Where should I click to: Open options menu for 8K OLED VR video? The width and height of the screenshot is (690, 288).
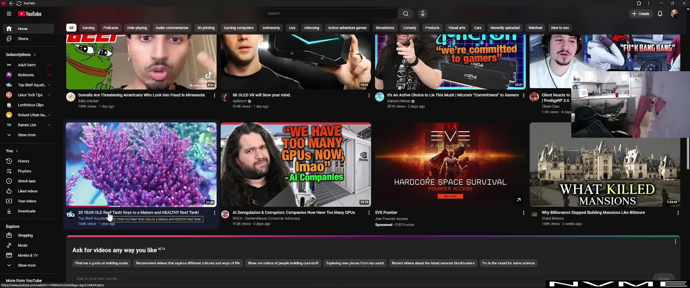(369, 96)
